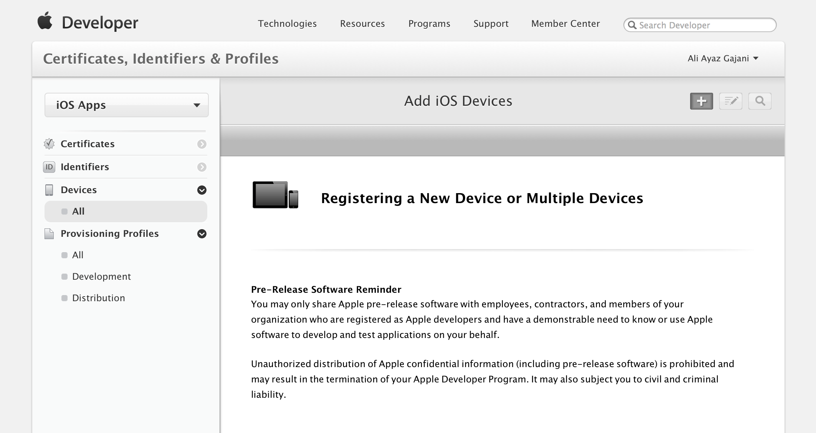The image size is (816, 433).
Task: Select All under Devices
Action: click(126, 211)
